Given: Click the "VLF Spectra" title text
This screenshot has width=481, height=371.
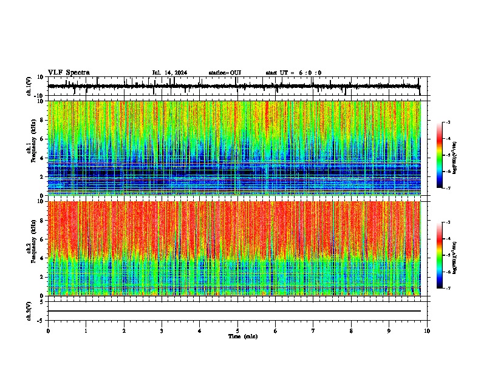Looking at the screenshot, I should pos(69,73).
